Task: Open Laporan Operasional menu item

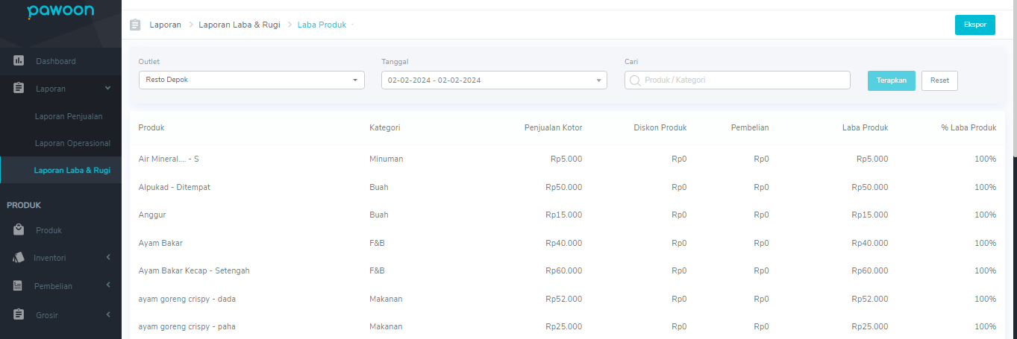Action: pyautogui.click(x=72, y=143)
